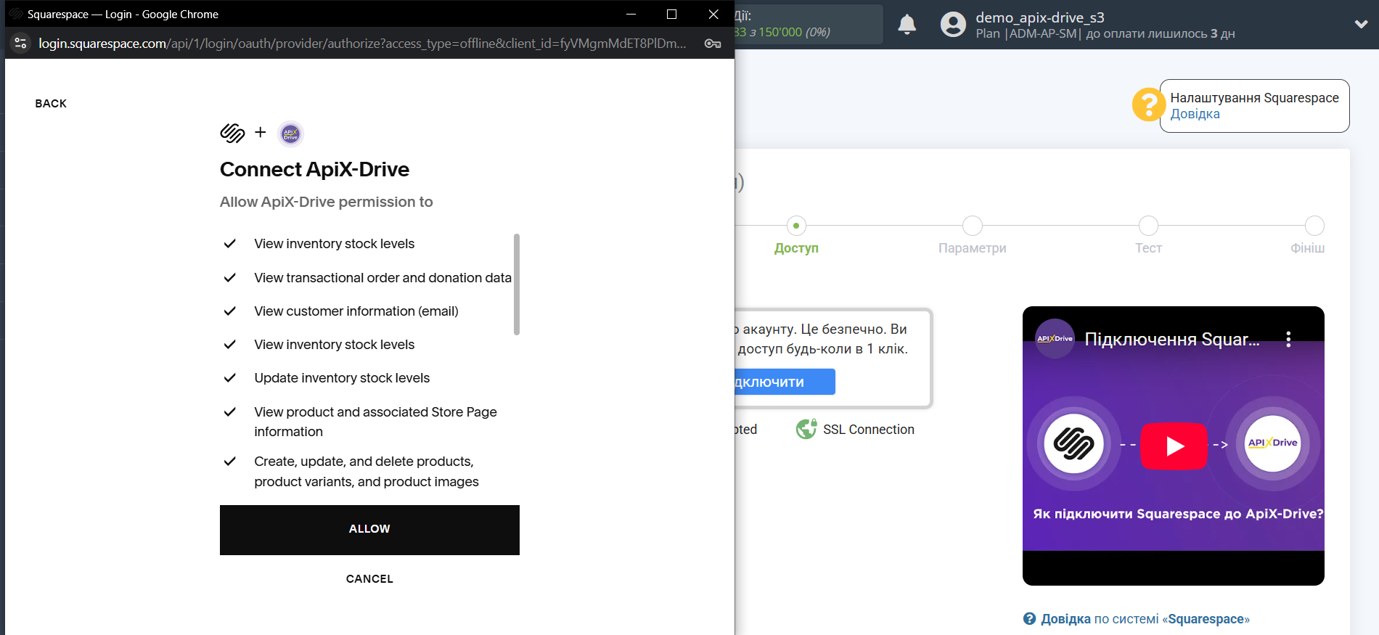Click the yellow question mark help icon
Image resolution: width=1379 pixels, height=635 pixels.
(1148, 105)
